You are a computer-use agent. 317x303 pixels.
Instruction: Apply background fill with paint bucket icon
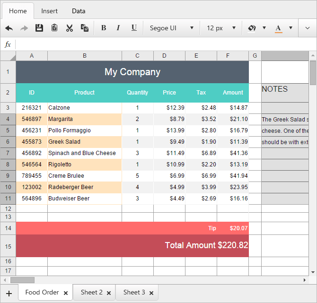pos(252,28)
